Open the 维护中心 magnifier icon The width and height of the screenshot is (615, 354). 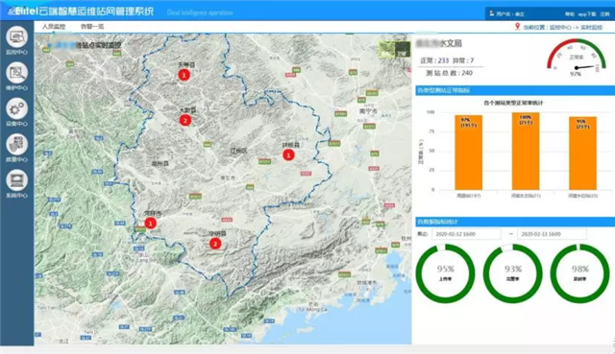point(16,73)
